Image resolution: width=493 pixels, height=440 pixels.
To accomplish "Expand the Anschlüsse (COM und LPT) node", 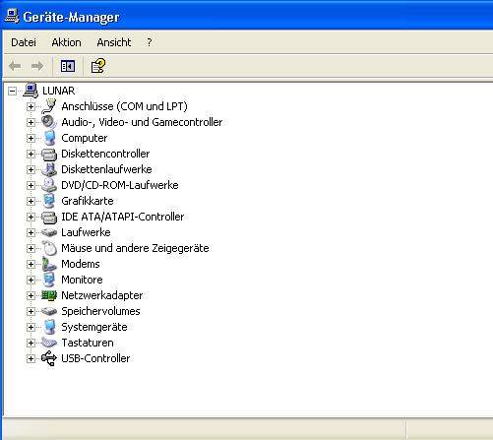I will click(31, 106).
